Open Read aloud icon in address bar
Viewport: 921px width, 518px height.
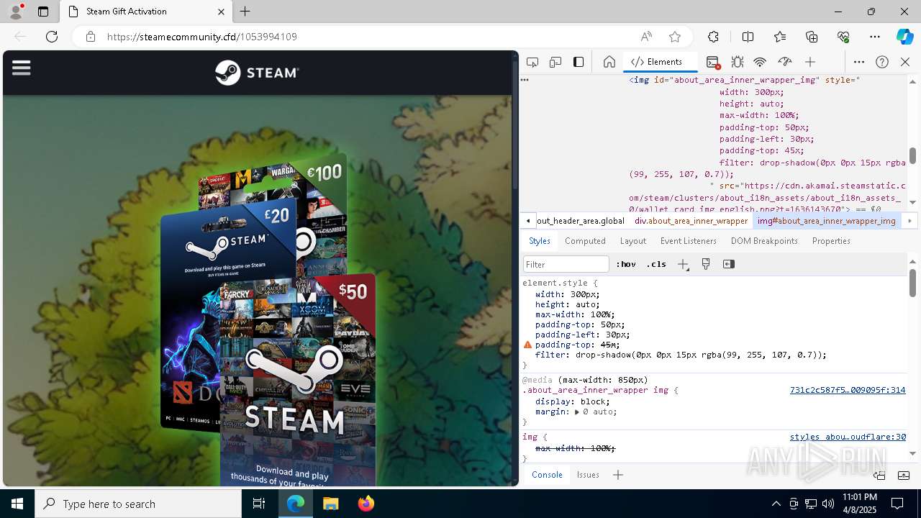pyautogui.click(x=646, y=37)
